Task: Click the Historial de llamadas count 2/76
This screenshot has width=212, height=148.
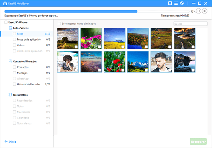Action: click(47, 84)
